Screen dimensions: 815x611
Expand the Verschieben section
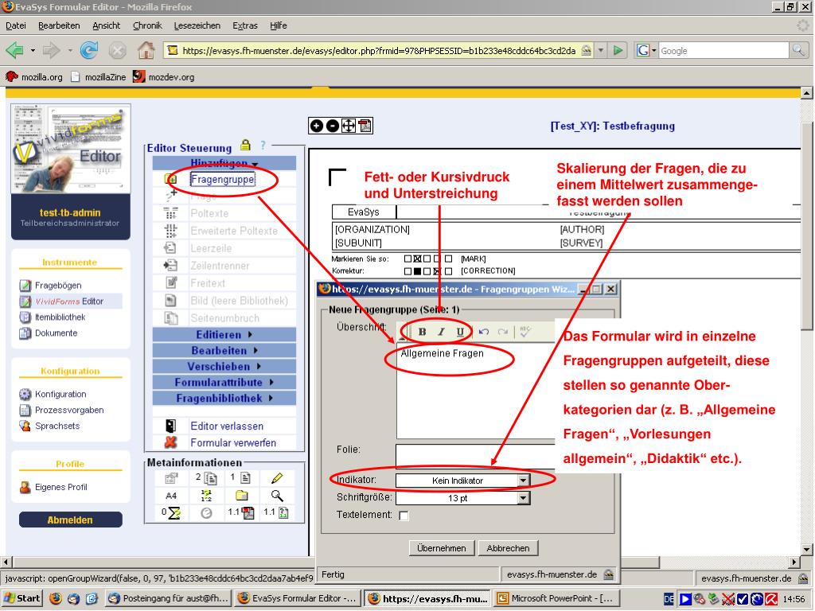tap(224, 366)
